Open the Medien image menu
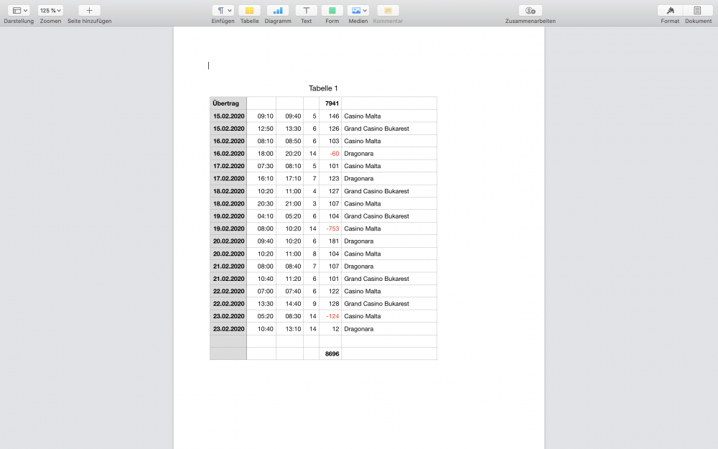The width and height of the screenshot is (718, 449). coord(358,11)
